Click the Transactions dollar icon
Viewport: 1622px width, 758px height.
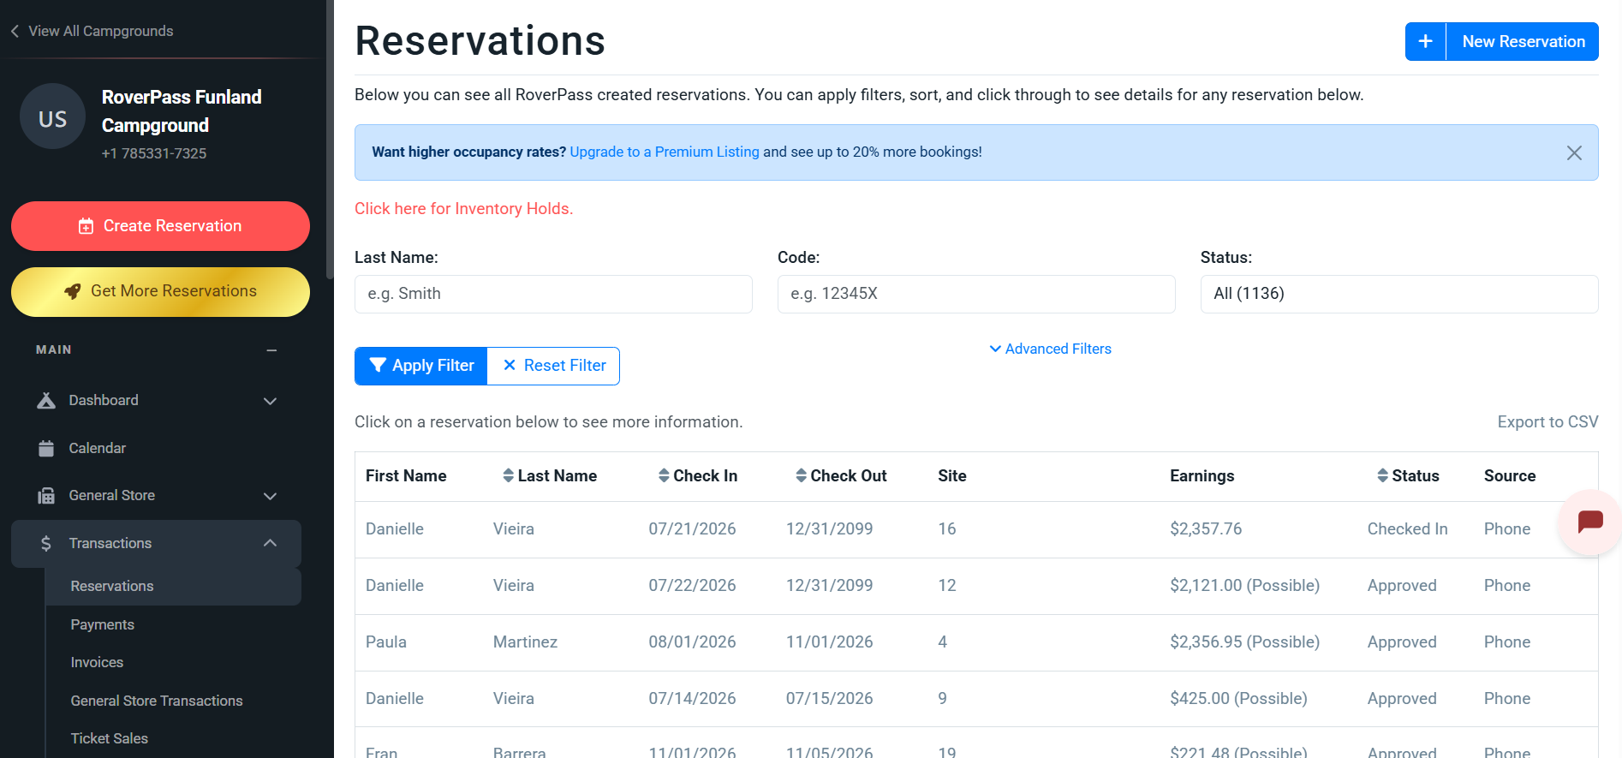tap(46, 543)
